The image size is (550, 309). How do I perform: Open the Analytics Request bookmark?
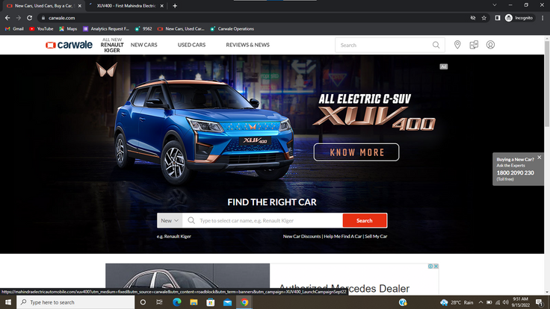(x=106, y=28)
